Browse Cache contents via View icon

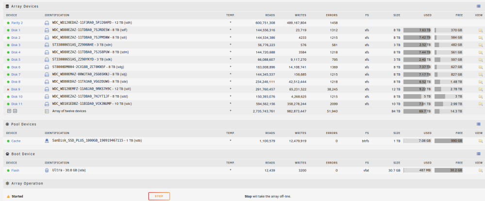coord(480,141)
